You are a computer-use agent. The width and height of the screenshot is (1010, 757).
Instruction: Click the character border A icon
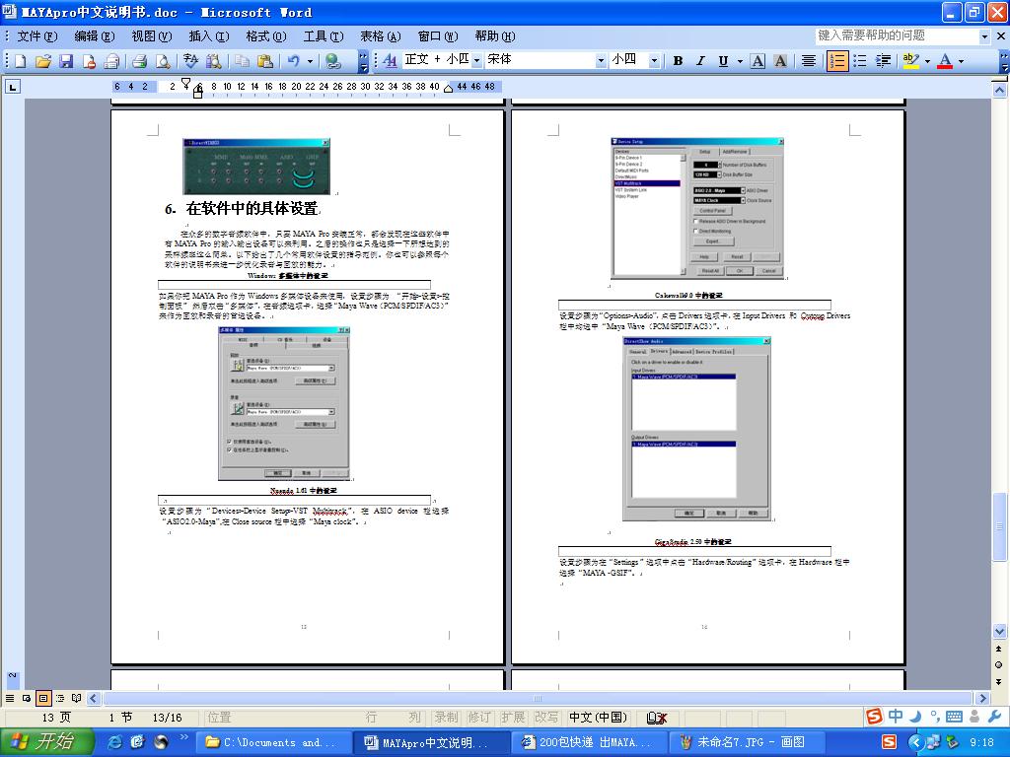[757, 61]
